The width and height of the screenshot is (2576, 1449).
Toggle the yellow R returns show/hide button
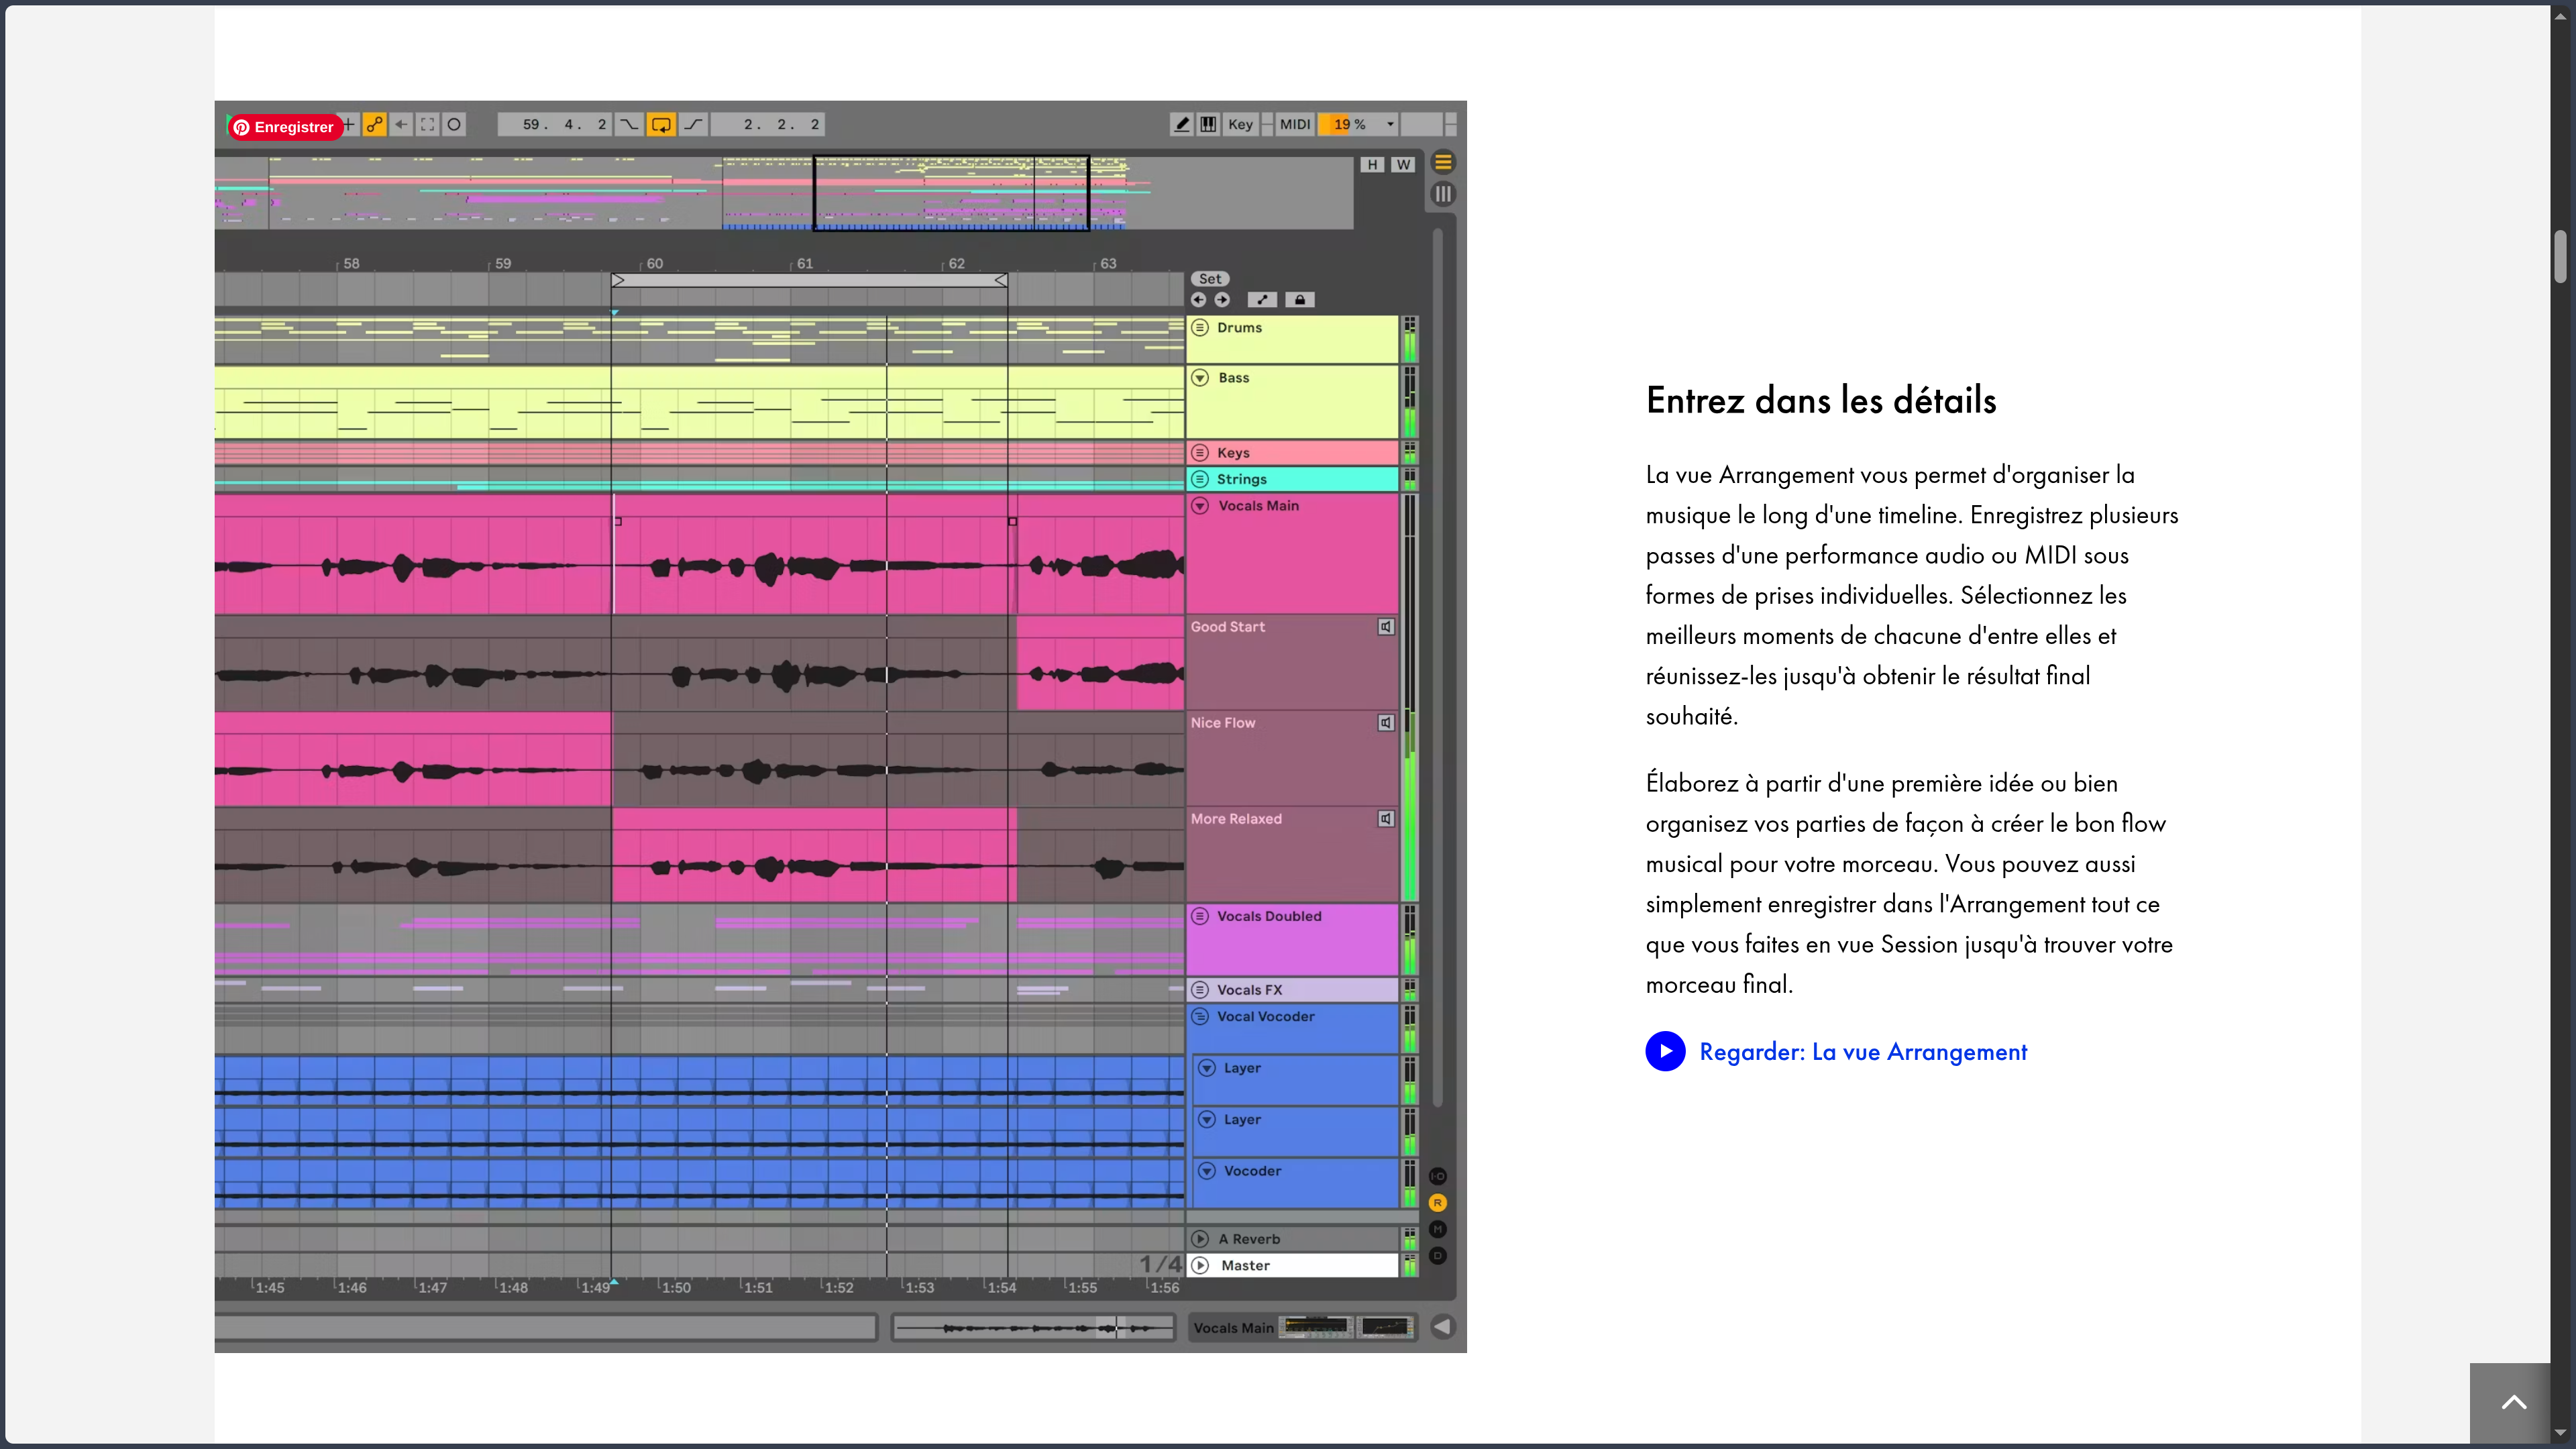1438,1203
